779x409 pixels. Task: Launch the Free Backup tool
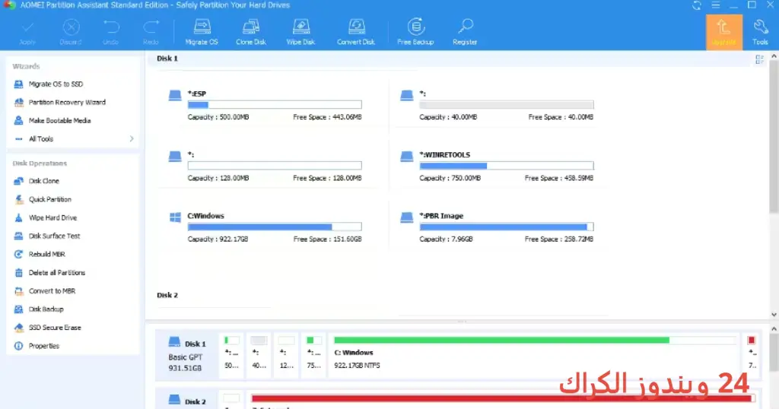pos(416,32)
